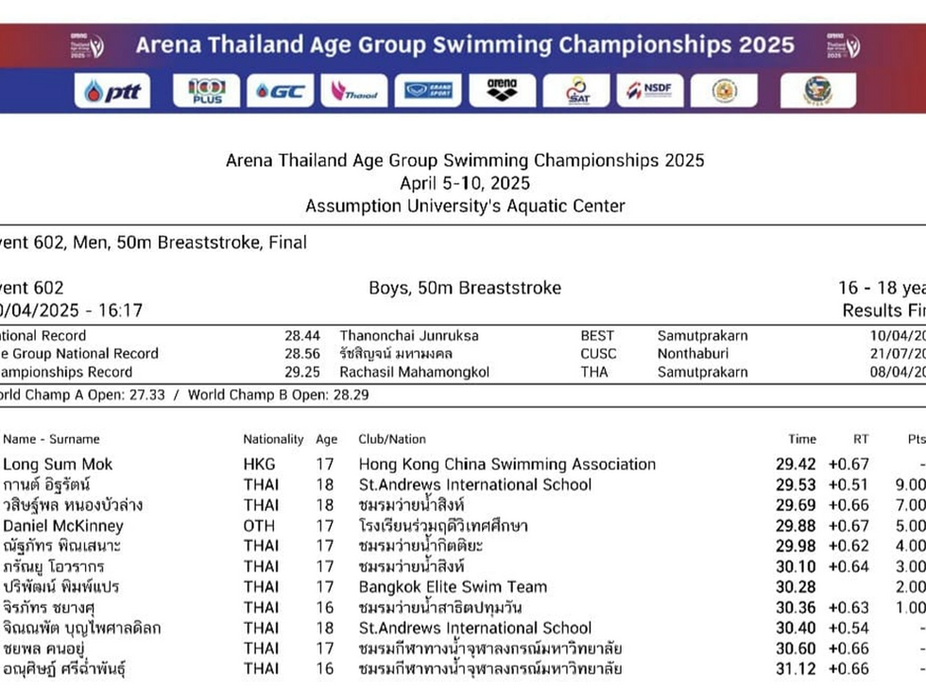Click the banner title Arena Thailand Age Group
The image size is (926, 693).
[x=465, y=44]
